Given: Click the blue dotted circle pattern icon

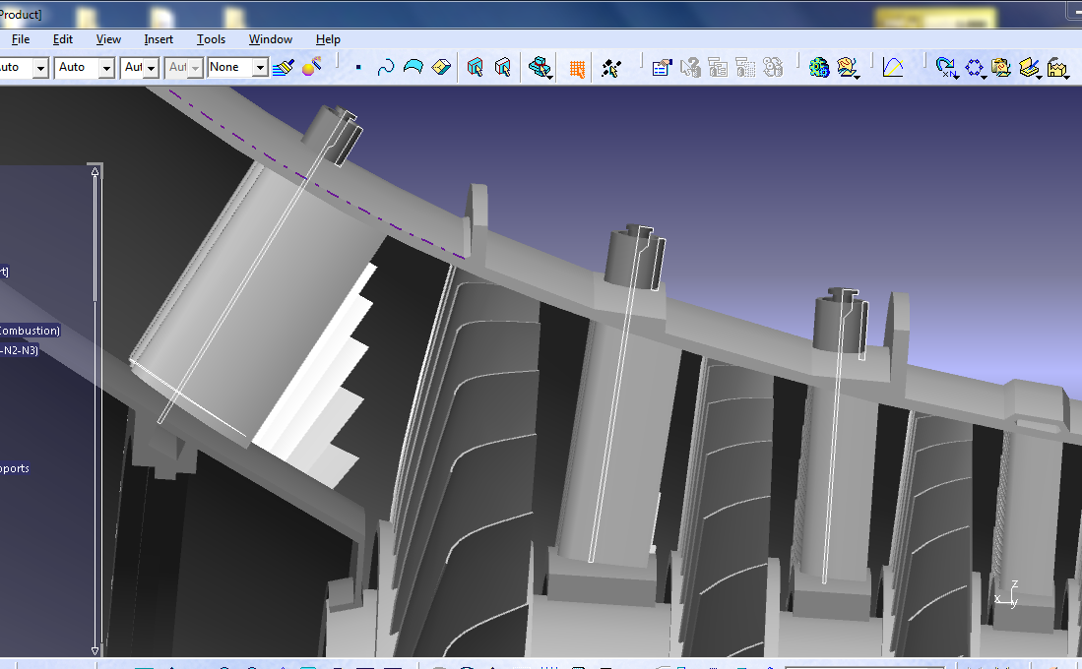Looking at the screenshot, I should (x=975, y=67).
